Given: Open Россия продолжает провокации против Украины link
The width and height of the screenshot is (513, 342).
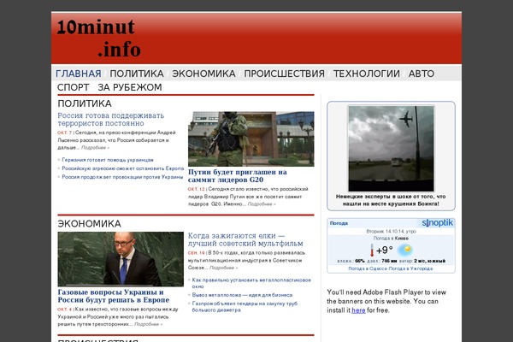Looking at the screenshot, I should 122,177.
